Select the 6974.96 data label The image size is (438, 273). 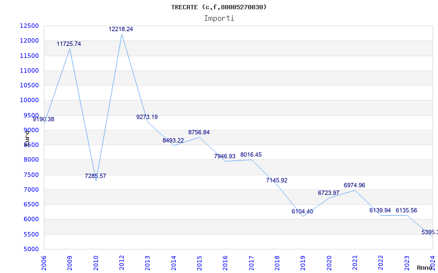click(354, 185)
